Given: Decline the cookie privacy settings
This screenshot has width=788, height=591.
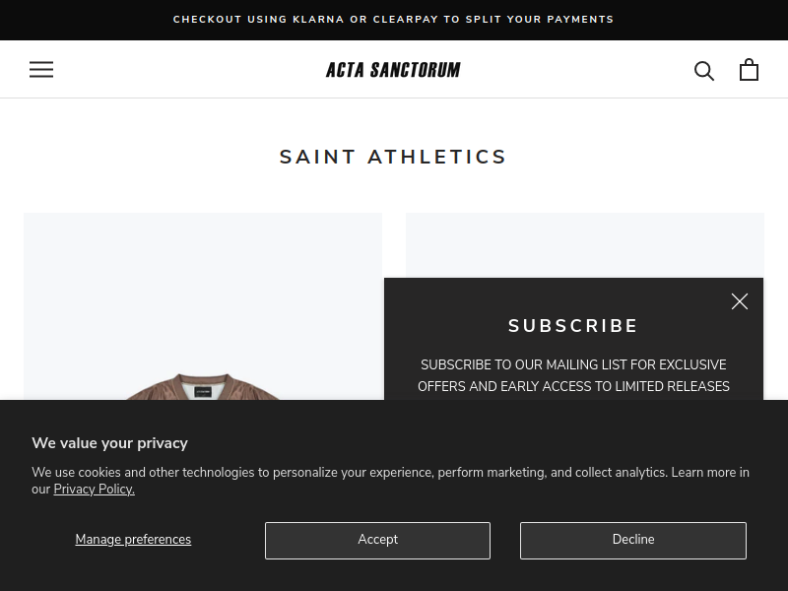Looking at the screenshot, I should pyautogui.click(x=633, y=540).
